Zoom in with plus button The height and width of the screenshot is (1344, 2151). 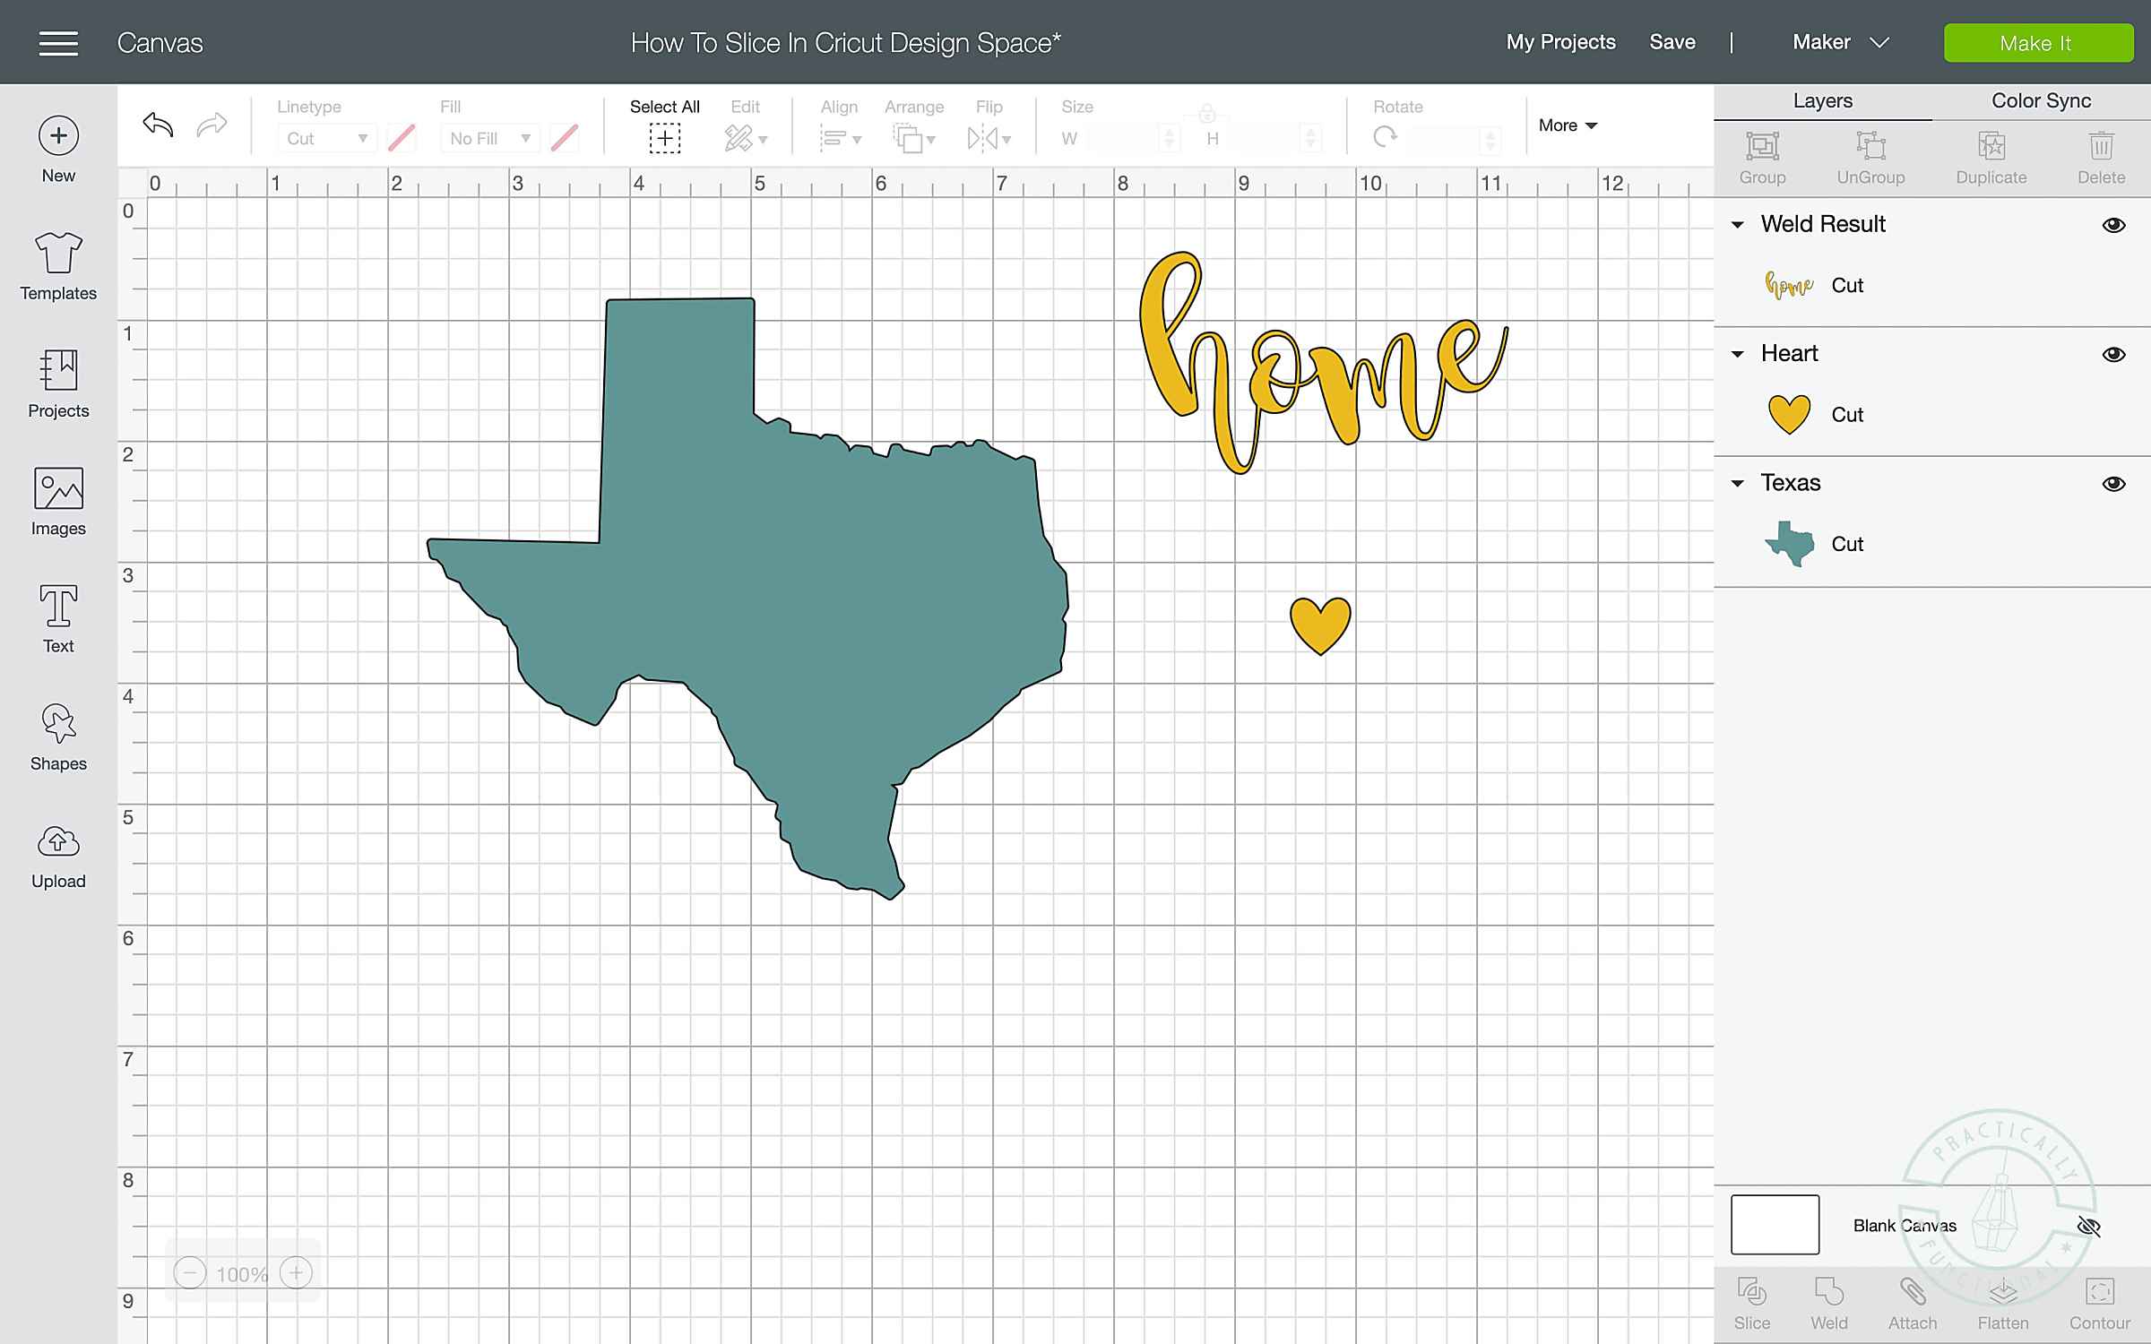pos(296,1273)
